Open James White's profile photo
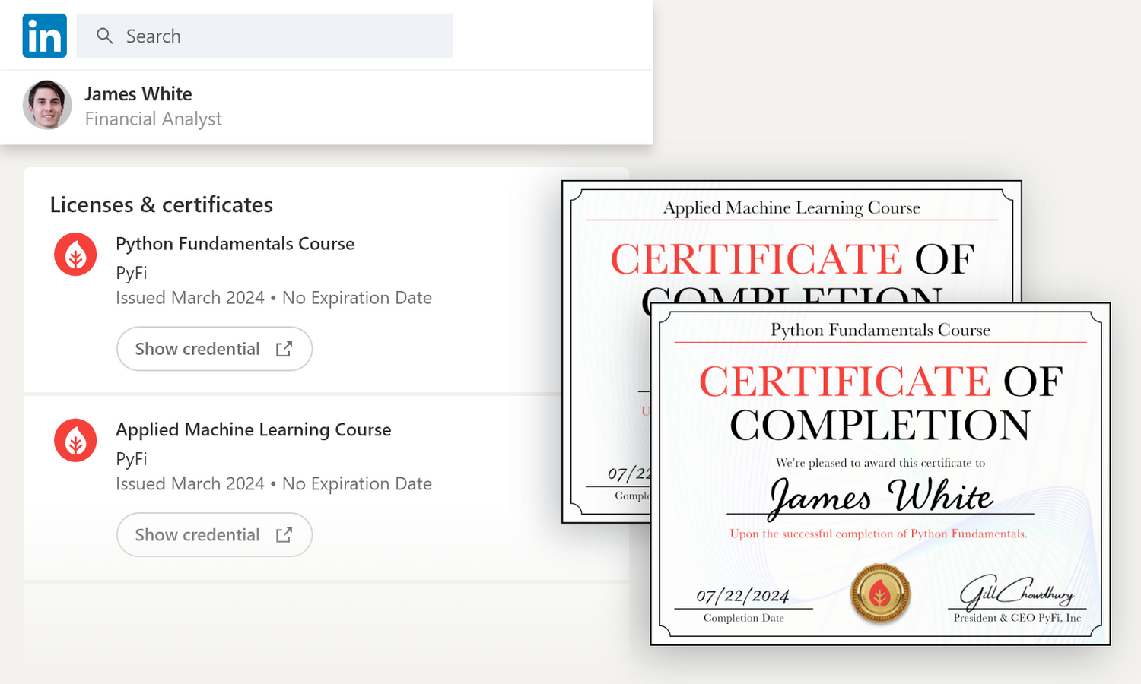The height and width of the screenshot is (684, 1141). pyautogui.click(x=47, y=105)
